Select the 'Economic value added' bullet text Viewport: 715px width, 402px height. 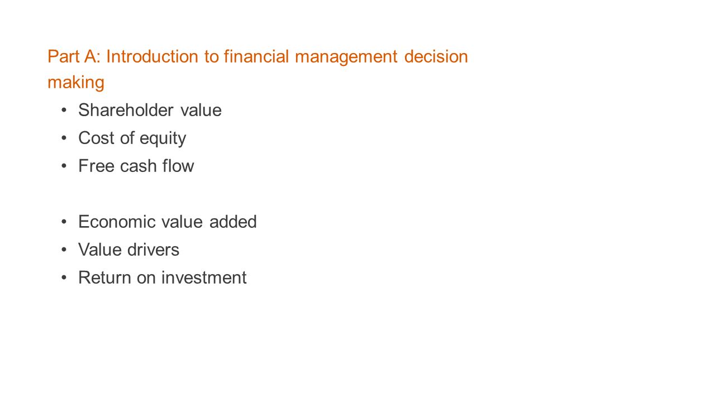[167, 222]
